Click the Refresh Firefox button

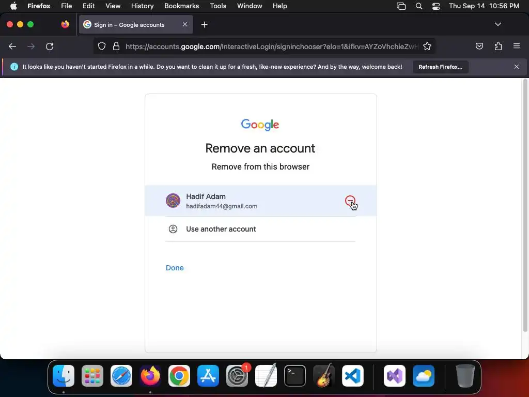[440, 67]
